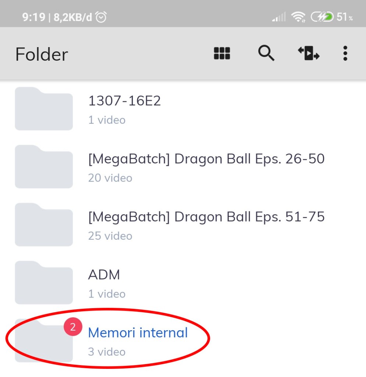
Task: Open the 1307-16E2 folder icon
Action: pyautogui.click(x=44, y=109)
